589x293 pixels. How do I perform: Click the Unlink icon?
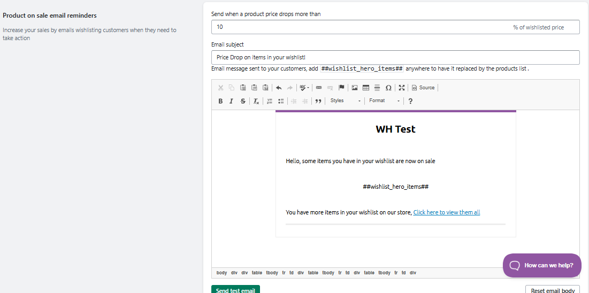tap(330, 88)
